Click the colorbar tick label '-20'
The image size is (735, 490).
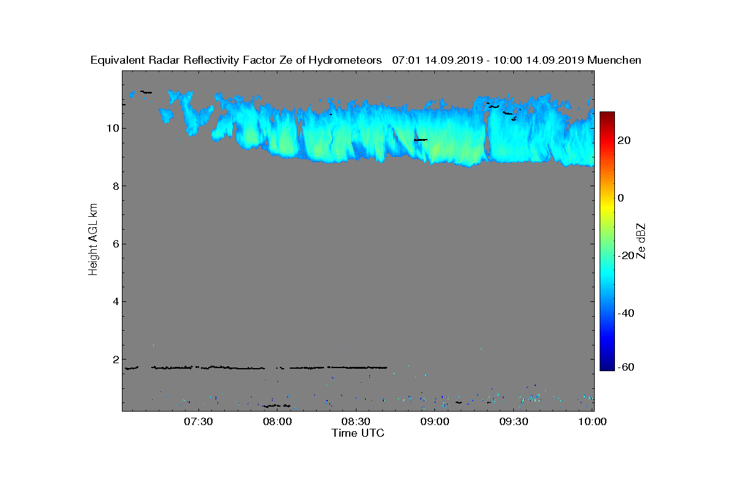point(627,255)
